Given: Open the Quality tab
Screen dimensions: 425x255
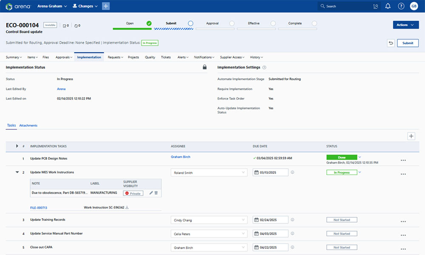Looking at the screenshot, I should pos(150,57).
